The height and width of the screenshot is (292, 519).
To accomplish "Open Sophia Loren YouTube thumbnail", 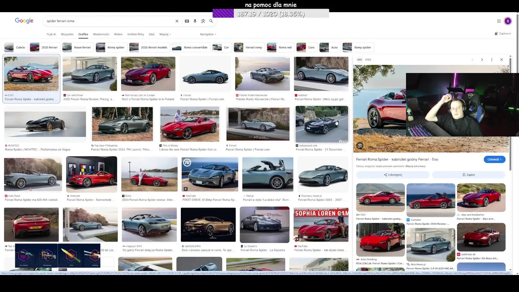I will click(321, 225).
